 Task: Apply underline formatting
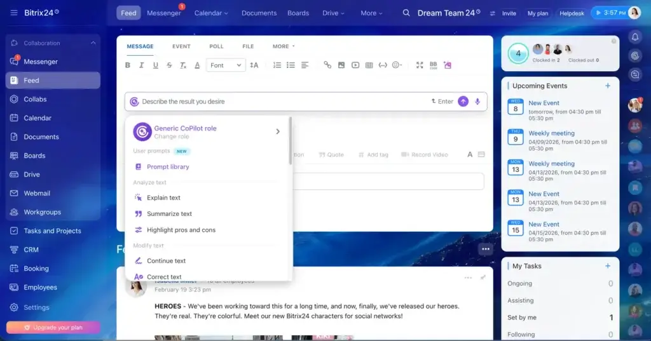pyautogui.click(x=155, y=65)
